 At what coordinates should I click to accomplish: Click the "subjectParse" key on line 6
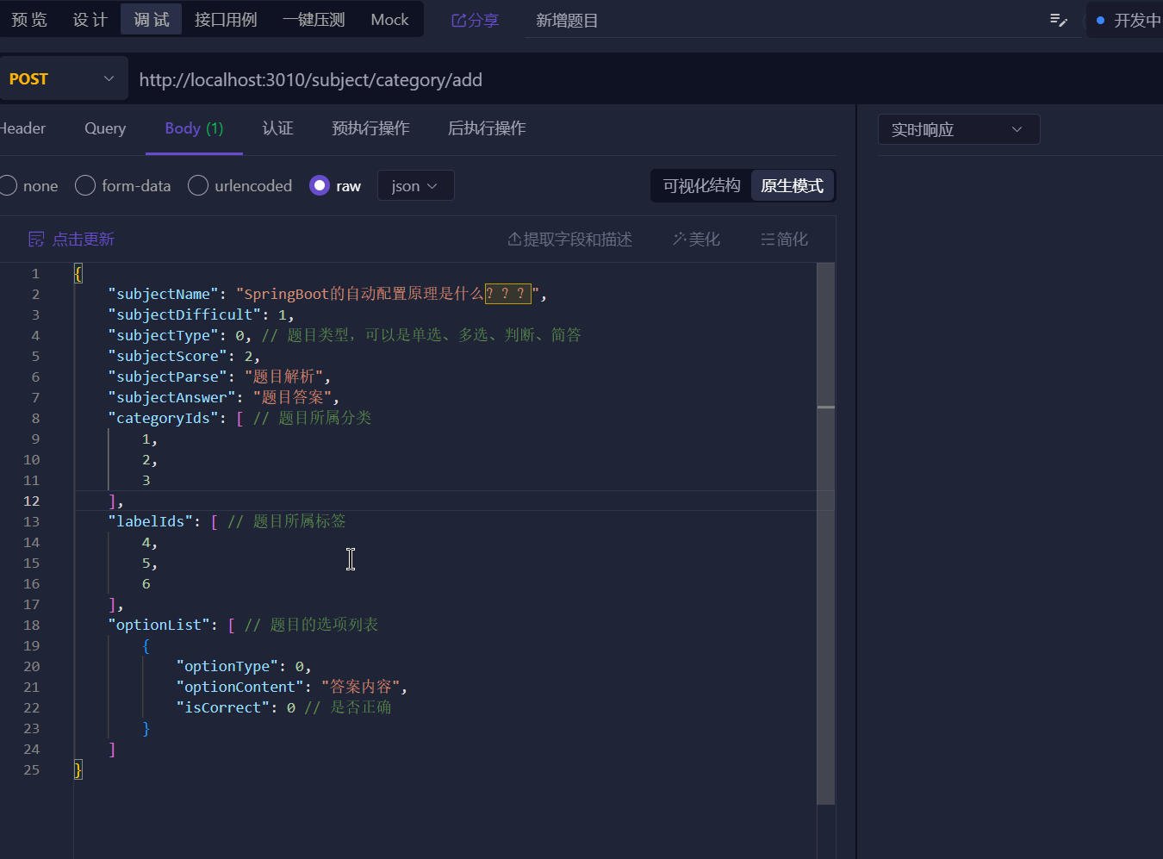coord(168,377)
